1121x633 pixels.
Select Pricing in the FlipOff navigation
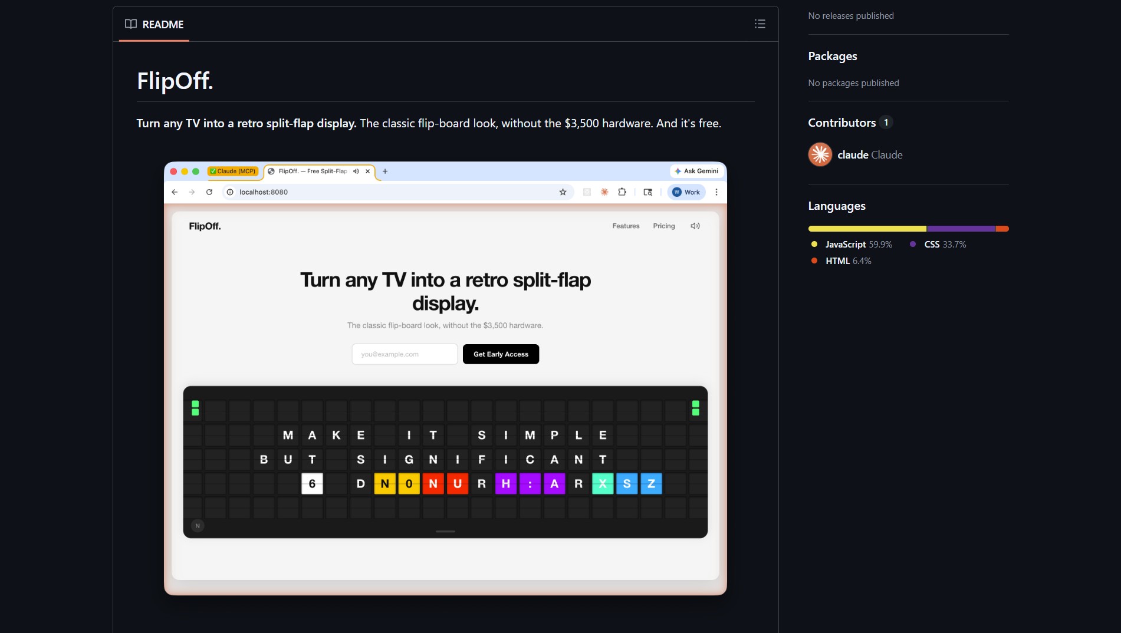(x=664, y=226)
